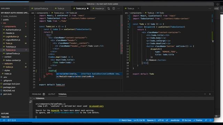Screen dimensions: 223x125
Task: Select MediaStreamAudioDestinationNode suggestion
Action: click(x=89, y=76)
